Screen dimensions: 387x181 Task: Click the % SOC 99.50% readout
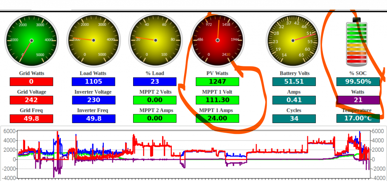click(358, 81)
